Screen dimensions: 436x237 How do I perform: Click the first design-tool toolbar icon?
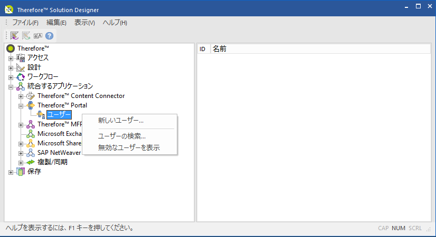[14, 35]
